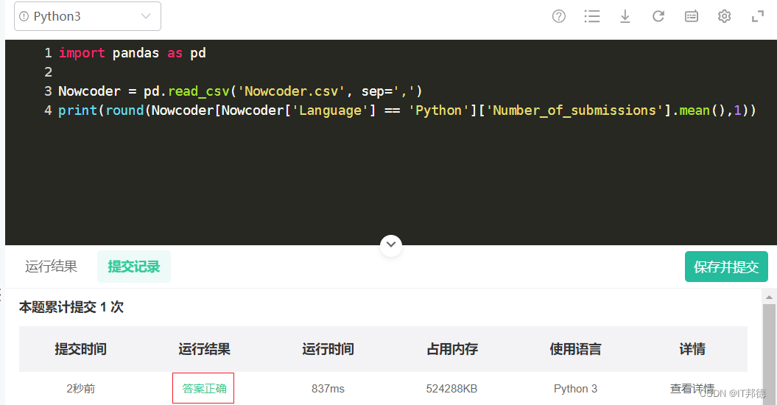The image size is (777, 405).
Task: Click the 524288KB memory cell
Action: (x=452, y=389)
